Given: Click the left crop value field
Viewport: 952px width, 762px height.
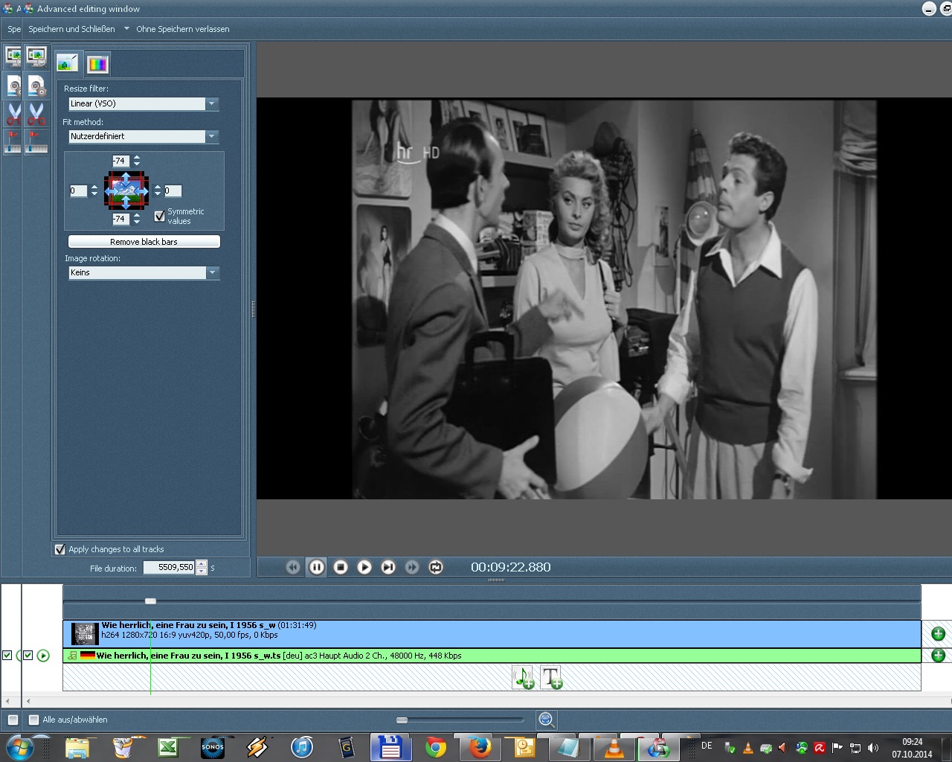Looking at the screenshot, I should coord(78,190).
